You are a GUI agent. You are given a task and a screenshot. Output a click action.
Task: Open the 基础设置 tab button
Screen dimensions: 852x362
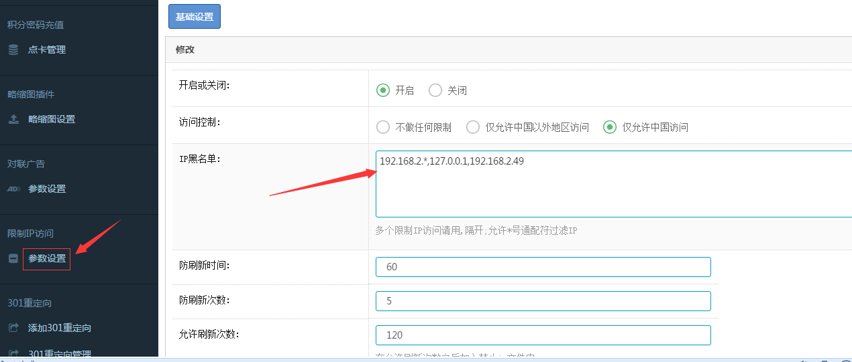point(195,17)
